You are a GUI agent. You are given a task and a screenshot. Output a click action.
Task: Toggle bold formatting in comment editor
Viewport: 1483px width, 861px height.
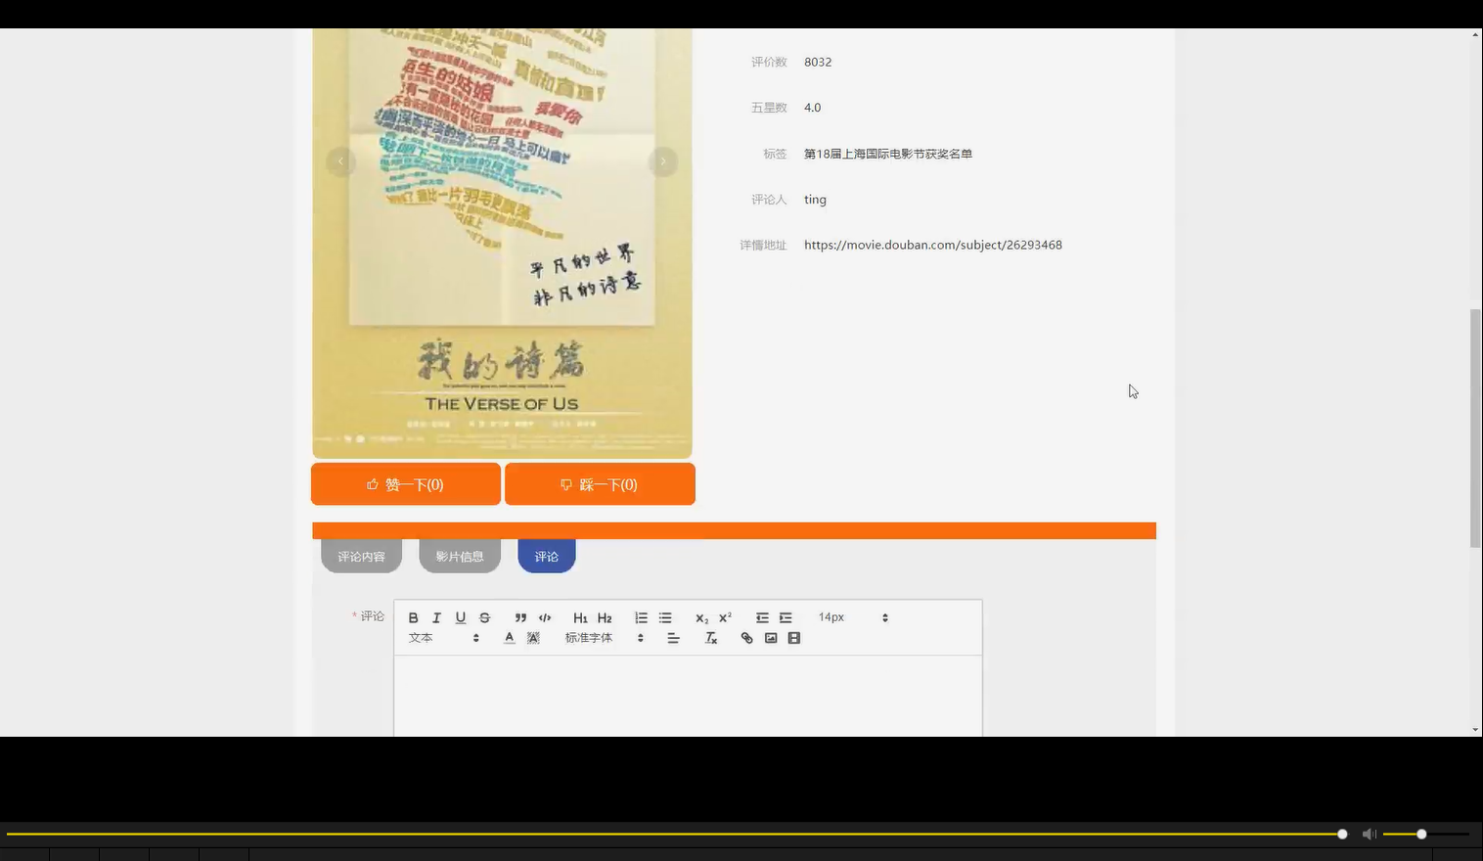(x=413, y=617)
